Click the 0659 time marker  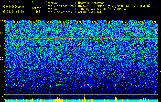(140, 22)
